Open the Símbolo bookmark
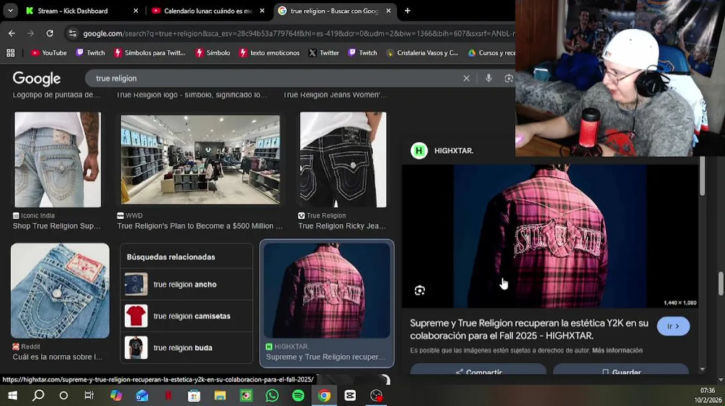The image size is (725, 406). tap(212, 52)
